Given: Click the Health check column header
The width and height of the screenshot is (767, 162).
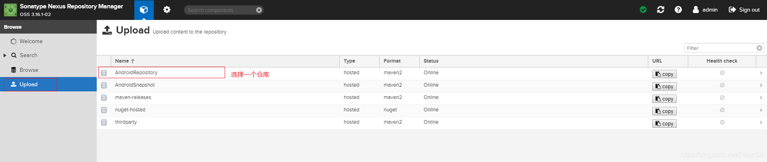Looking at the screenshot, I should coord(722,61).
